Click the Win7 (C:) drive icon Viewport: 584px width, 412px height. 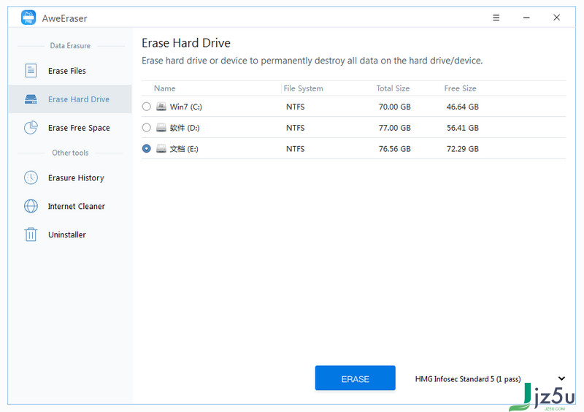pos(161,107)
